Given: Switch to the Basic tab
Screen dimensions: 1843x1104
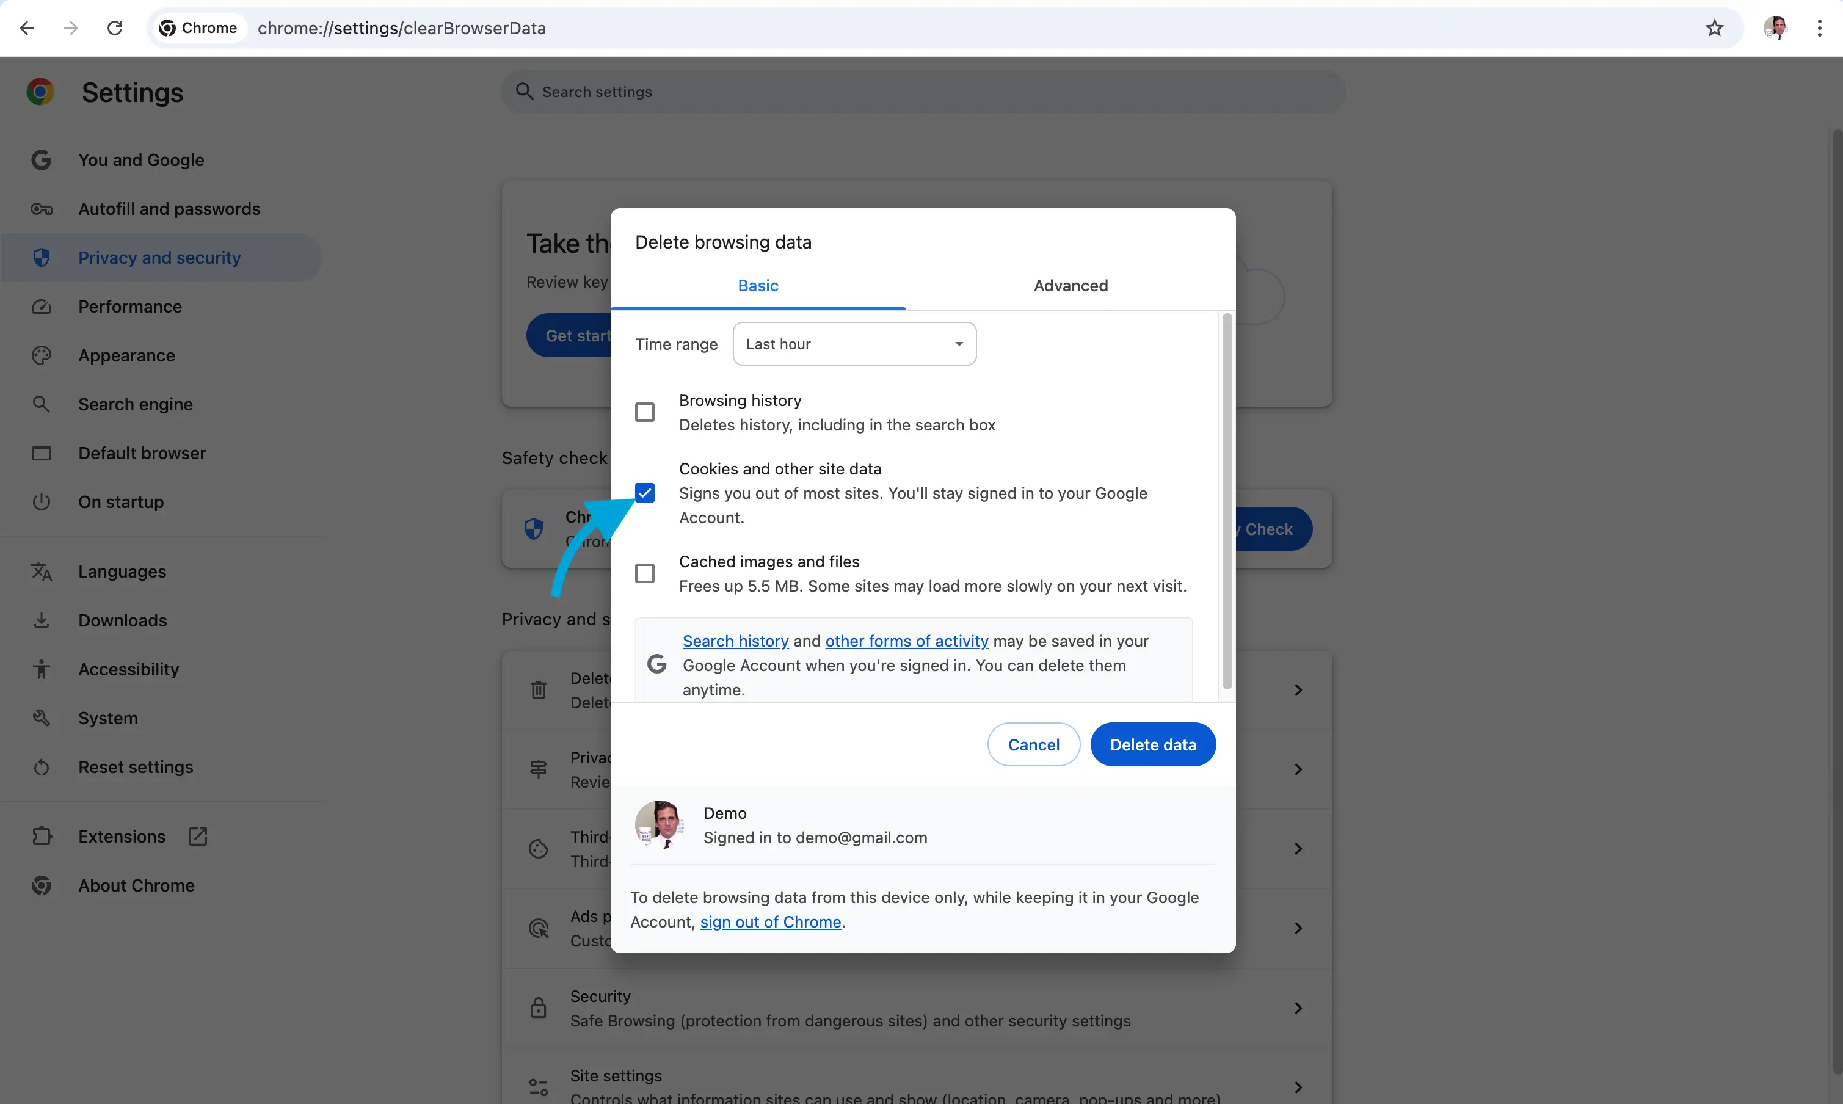Looking at the screenshot, I should [758, 286].
